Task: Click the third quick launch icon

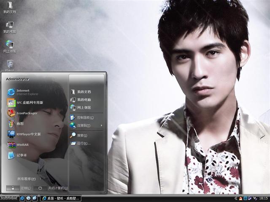Action: 35,198
